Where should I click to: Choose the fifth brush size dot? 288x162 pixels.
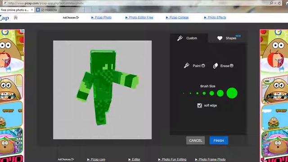(211, 93)
